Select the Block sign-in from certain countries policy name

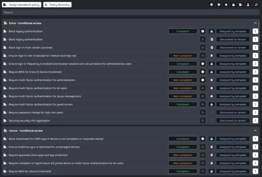tap(30, 48)
